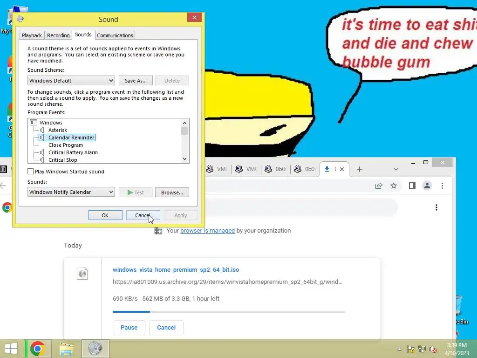Screen dimensions: 477x358
Task: Switch to the first 0b0 Chrome tab
Action: [276, 169]
